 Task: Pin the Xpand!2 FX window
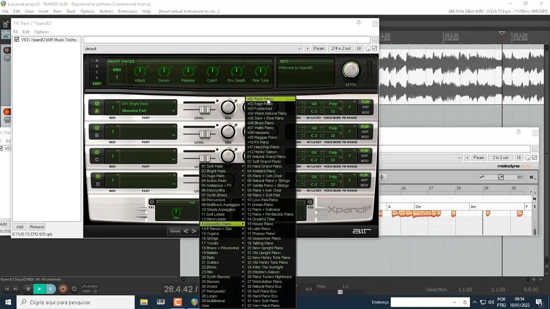(x=359, y=23)
